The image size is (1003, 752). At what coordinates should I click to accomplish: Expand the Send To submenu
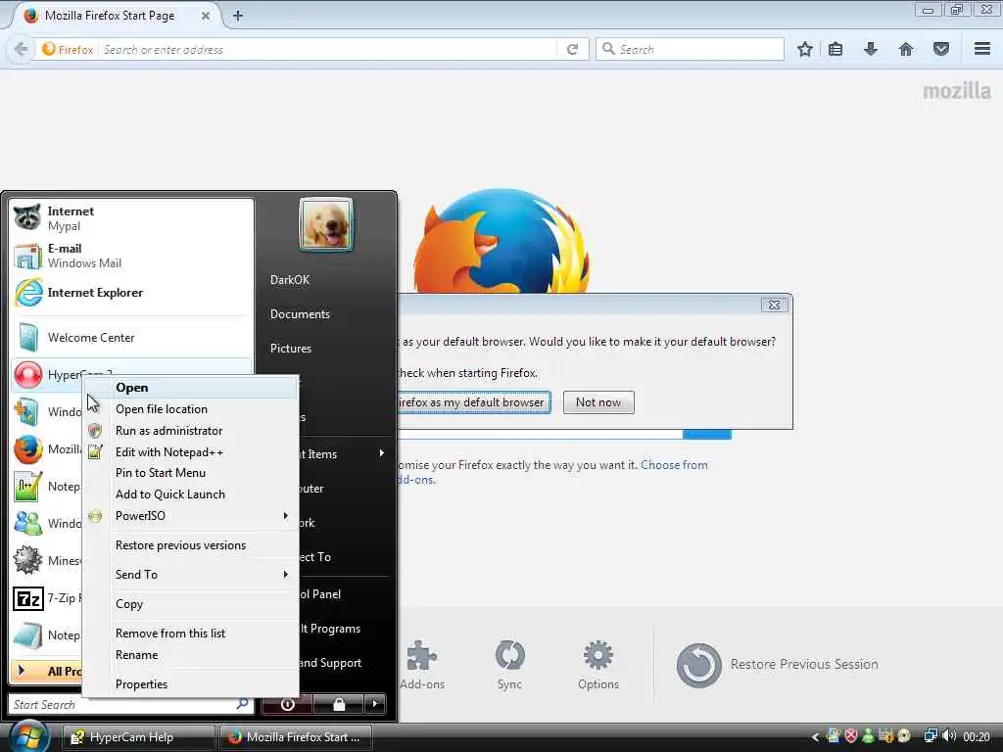pos(191,575)
